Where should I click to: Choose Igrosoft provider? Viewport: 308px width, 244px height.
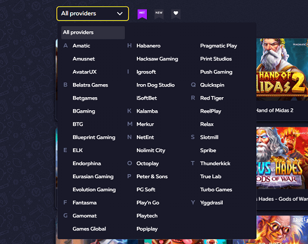coord(146,72)
